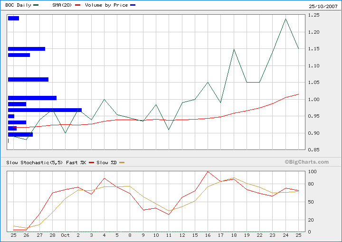
Task: Click the 100 level on stochastic axis
Action: click(x=313, y=172)
